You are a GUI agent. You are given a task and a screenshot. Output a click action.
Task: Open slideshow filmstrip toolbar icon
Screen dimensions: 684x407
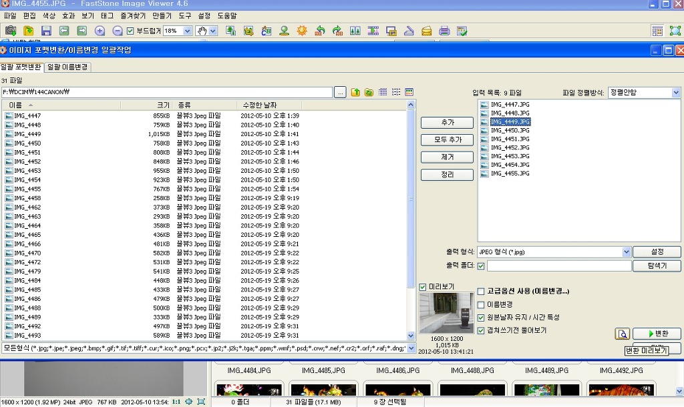(x=373, y=31)
